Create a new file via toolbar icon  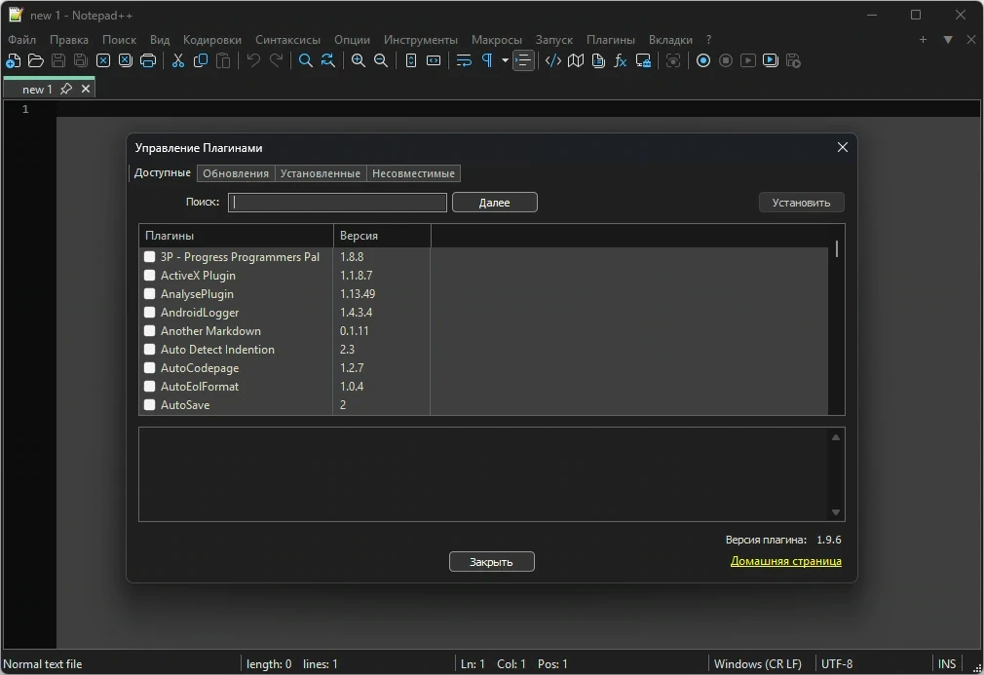[x=14, y=60]
